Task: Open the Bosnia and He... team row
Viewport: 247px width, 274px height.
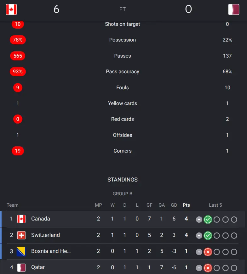Action: click(123, 251)
